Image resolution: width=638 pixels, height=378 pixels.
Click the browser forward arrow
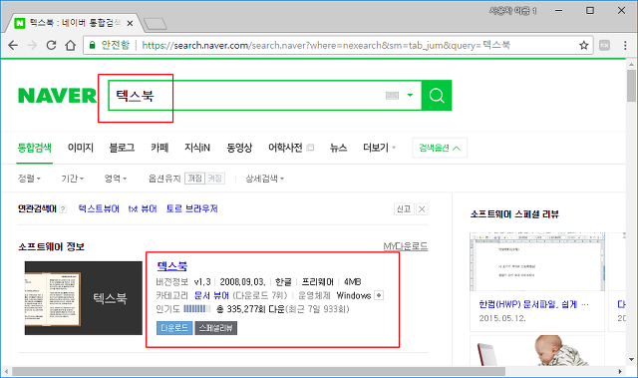pyautogui.click(x=32, y=45)
